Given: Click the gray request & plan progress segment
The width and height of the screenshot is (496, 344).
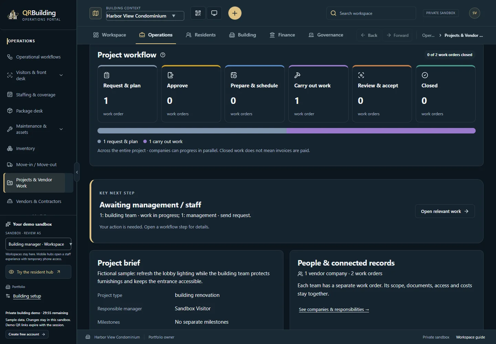Looking at the screenshot, I should tap(192, 131).
